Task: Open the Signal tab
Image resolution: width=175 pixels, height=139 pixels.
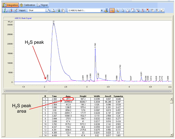Action: (42, 5)
